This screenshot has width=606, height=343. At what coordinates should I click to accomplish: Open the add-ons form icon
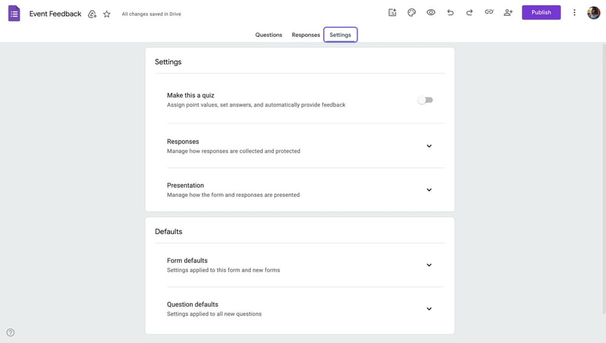coord(392,12)
